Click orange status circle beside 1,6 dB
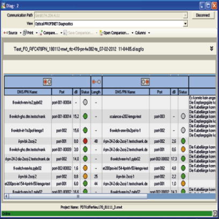Viewport: 219px width, 219px height. [85, 168]
